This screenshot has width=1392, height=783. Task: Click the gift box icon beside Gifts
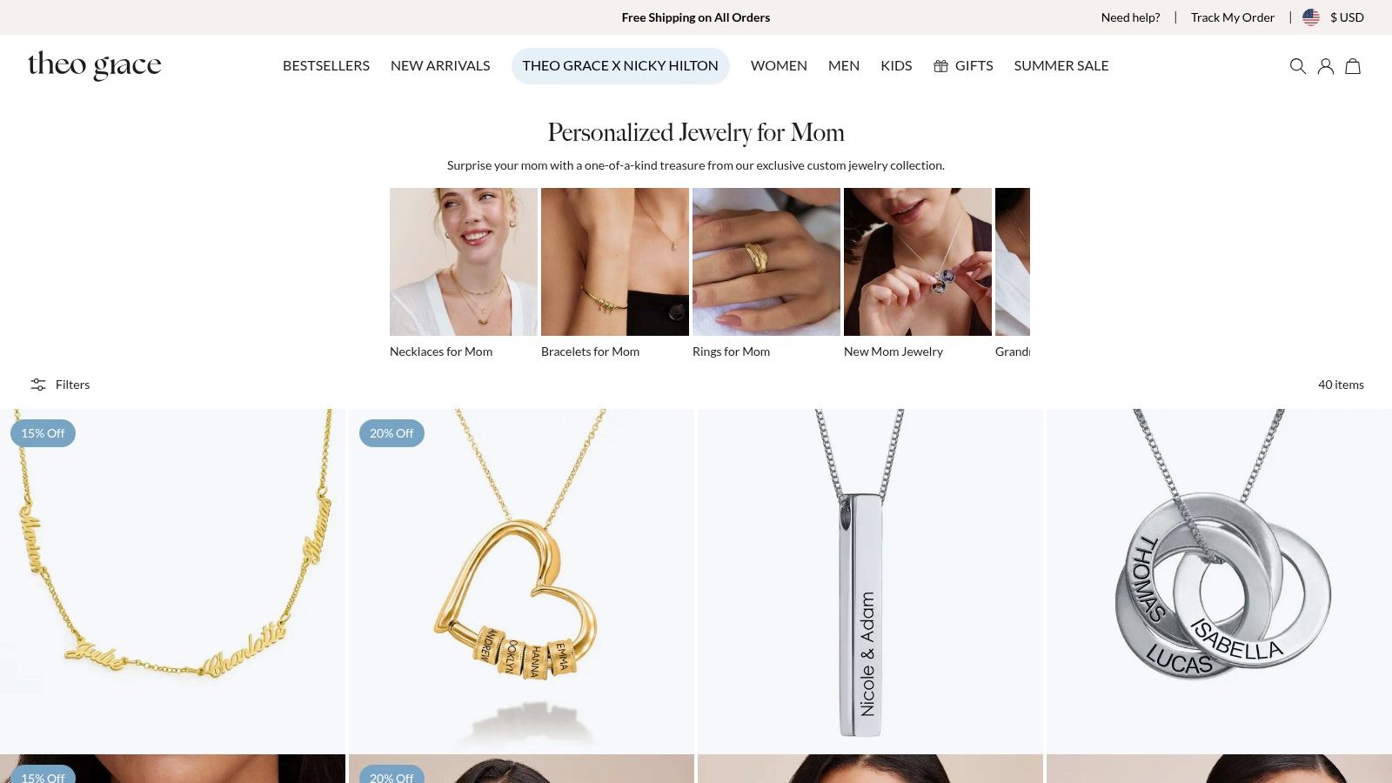tap(940, 66)
